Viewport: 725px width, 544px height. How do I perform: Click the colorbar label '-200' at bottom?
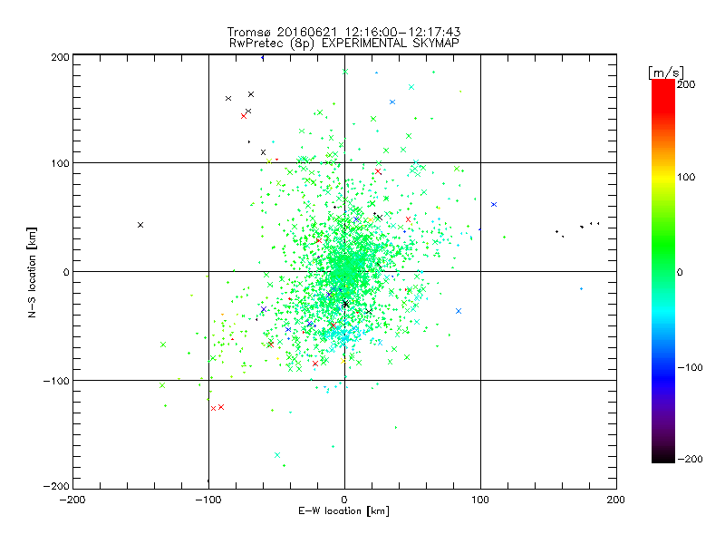tap(690, 459)
